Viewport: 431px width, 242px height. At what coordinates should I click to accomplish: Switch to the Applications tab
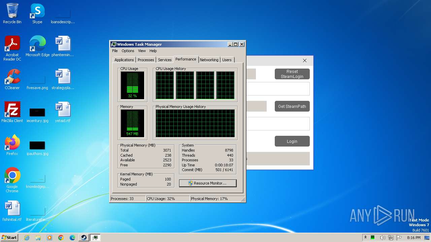(124, 60)
